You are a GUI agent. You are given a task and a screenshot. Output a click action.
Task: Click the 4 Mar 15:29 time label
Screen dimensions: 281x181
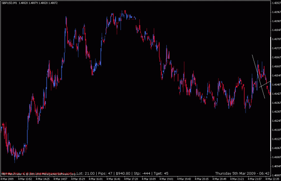point(78,179)
